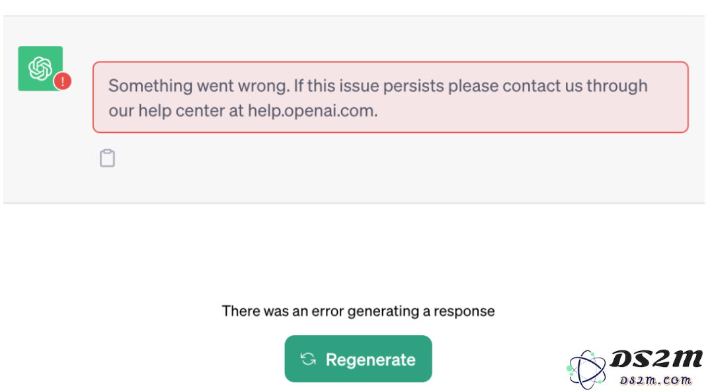
Task: Click the green ChatGPT logo avatar
Action: coord(40,68)
